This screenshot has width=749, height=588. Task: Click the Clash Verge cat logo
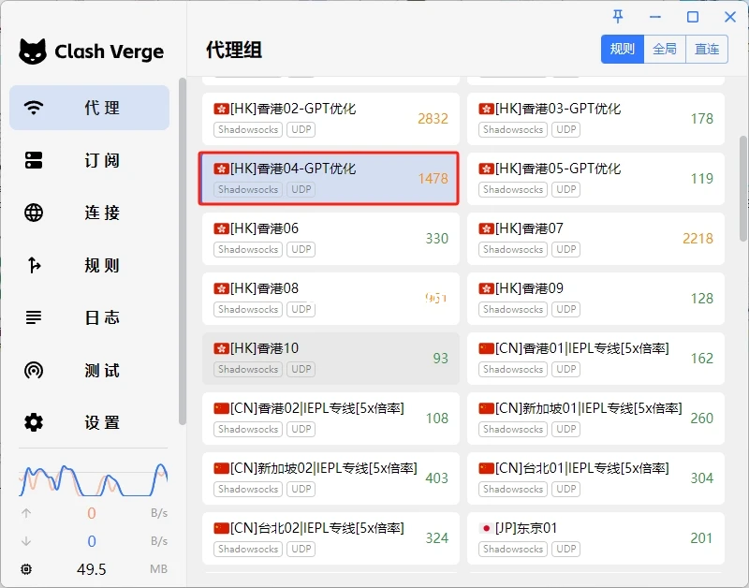[x=33, y=51]
